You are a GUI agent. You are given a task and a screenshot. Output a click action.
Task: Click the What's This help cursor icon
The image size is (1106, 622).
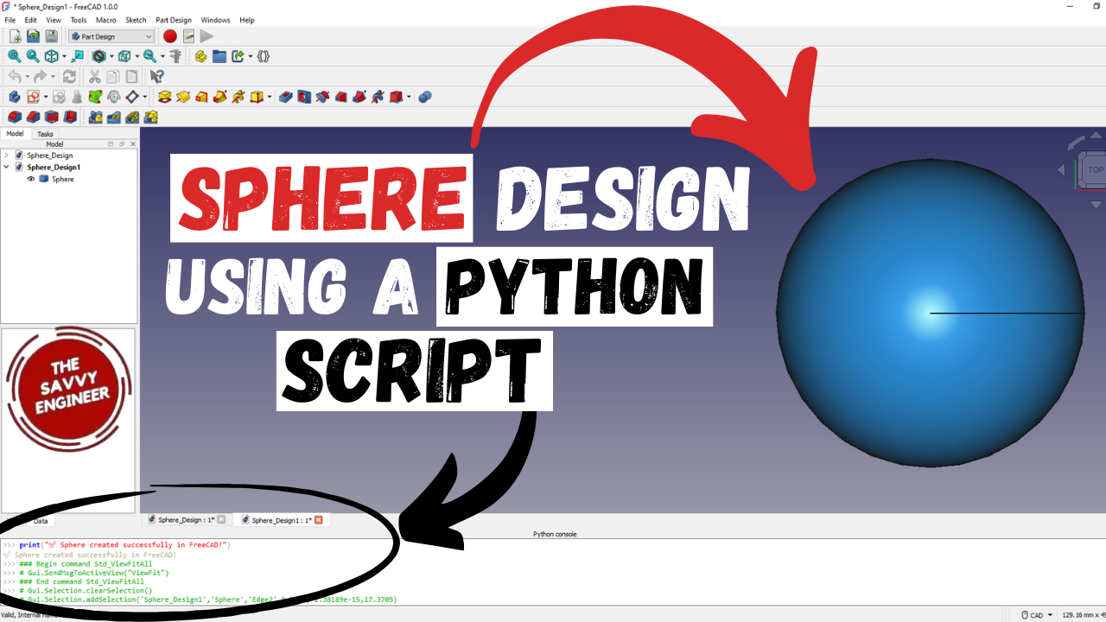156,77
